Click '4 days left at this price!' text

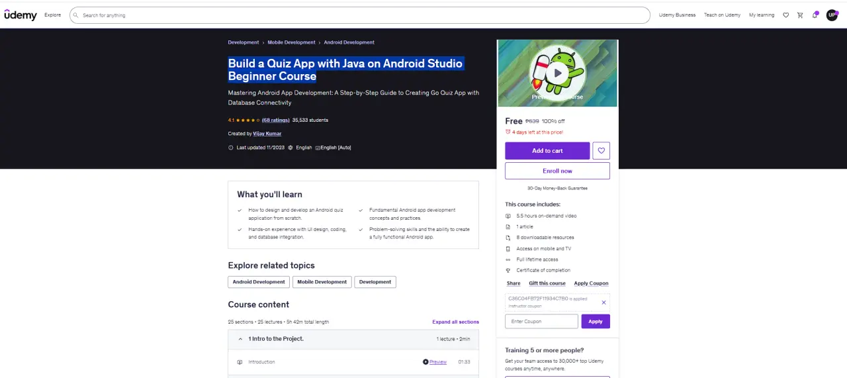pyautogui.click(x=537, y=132)
